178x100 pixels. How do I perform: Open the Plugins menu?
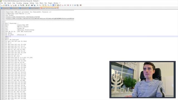point(50,3)
